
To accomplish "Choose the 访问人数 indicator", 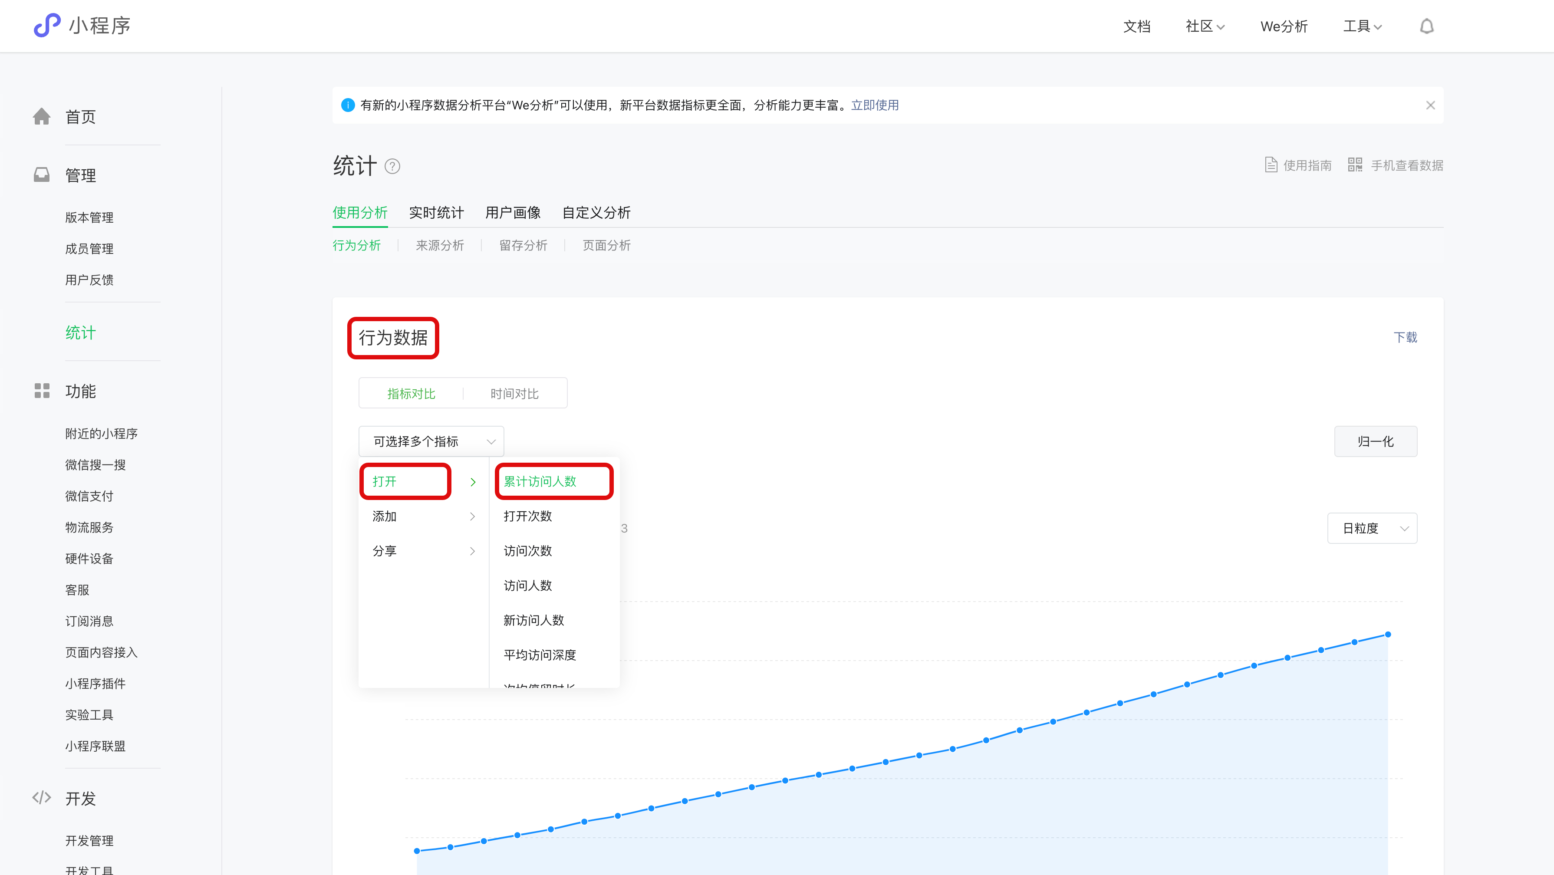I will (x=528, y=586).
